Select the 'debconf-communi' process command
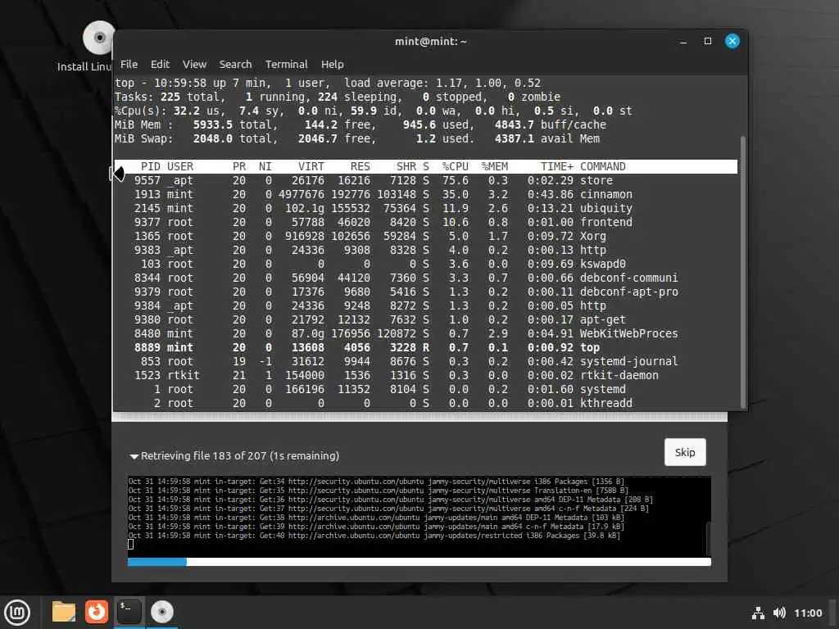 [628, 278]
